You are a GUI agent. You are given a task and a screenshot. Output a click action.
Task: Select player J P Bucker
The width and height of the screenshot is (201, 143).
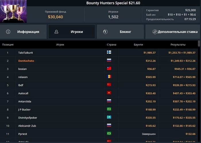pos(24,110)
